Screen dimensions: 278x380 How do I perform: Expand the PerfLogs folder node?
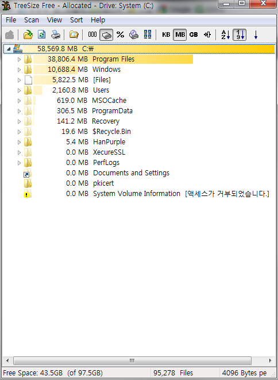tap(19, 163)
